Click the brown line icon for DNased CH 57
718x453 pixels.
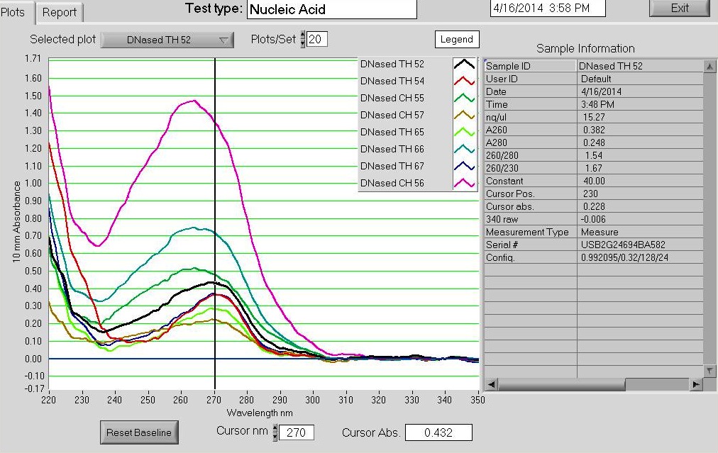[x=464, y=116]
